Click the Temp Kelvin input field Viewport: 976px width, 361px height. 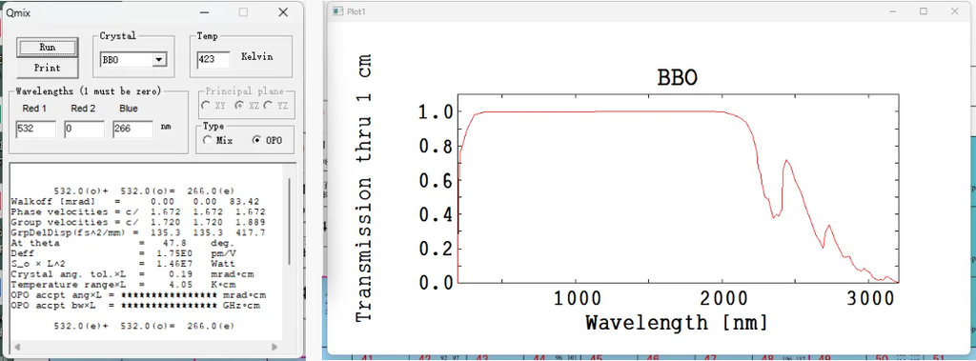coord(213,60)
